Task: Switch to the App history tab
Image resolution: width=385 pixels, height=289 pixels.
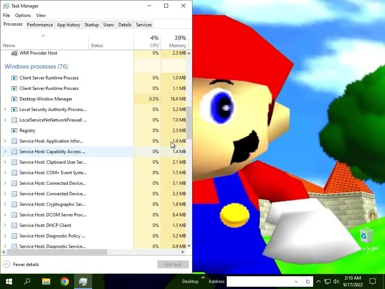Action: [x=68, y=24]
